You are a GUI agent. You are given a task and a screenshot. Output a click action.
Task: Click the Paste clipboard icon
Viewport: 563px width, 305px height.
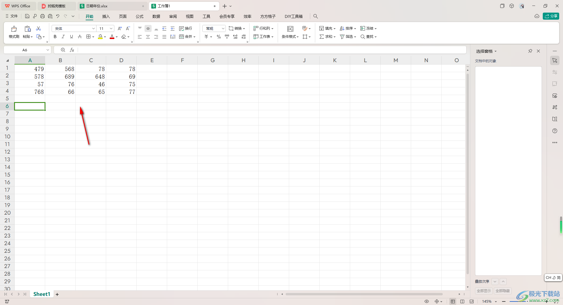(x=28, y=29)
